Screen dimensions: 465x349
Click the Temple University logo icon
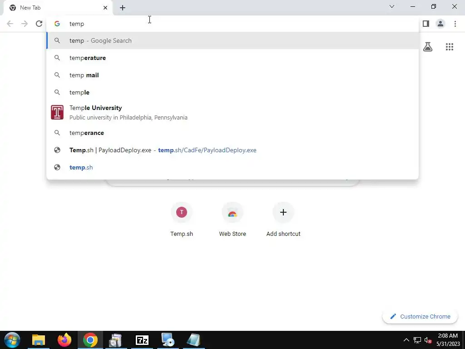(x=57, y=113)
